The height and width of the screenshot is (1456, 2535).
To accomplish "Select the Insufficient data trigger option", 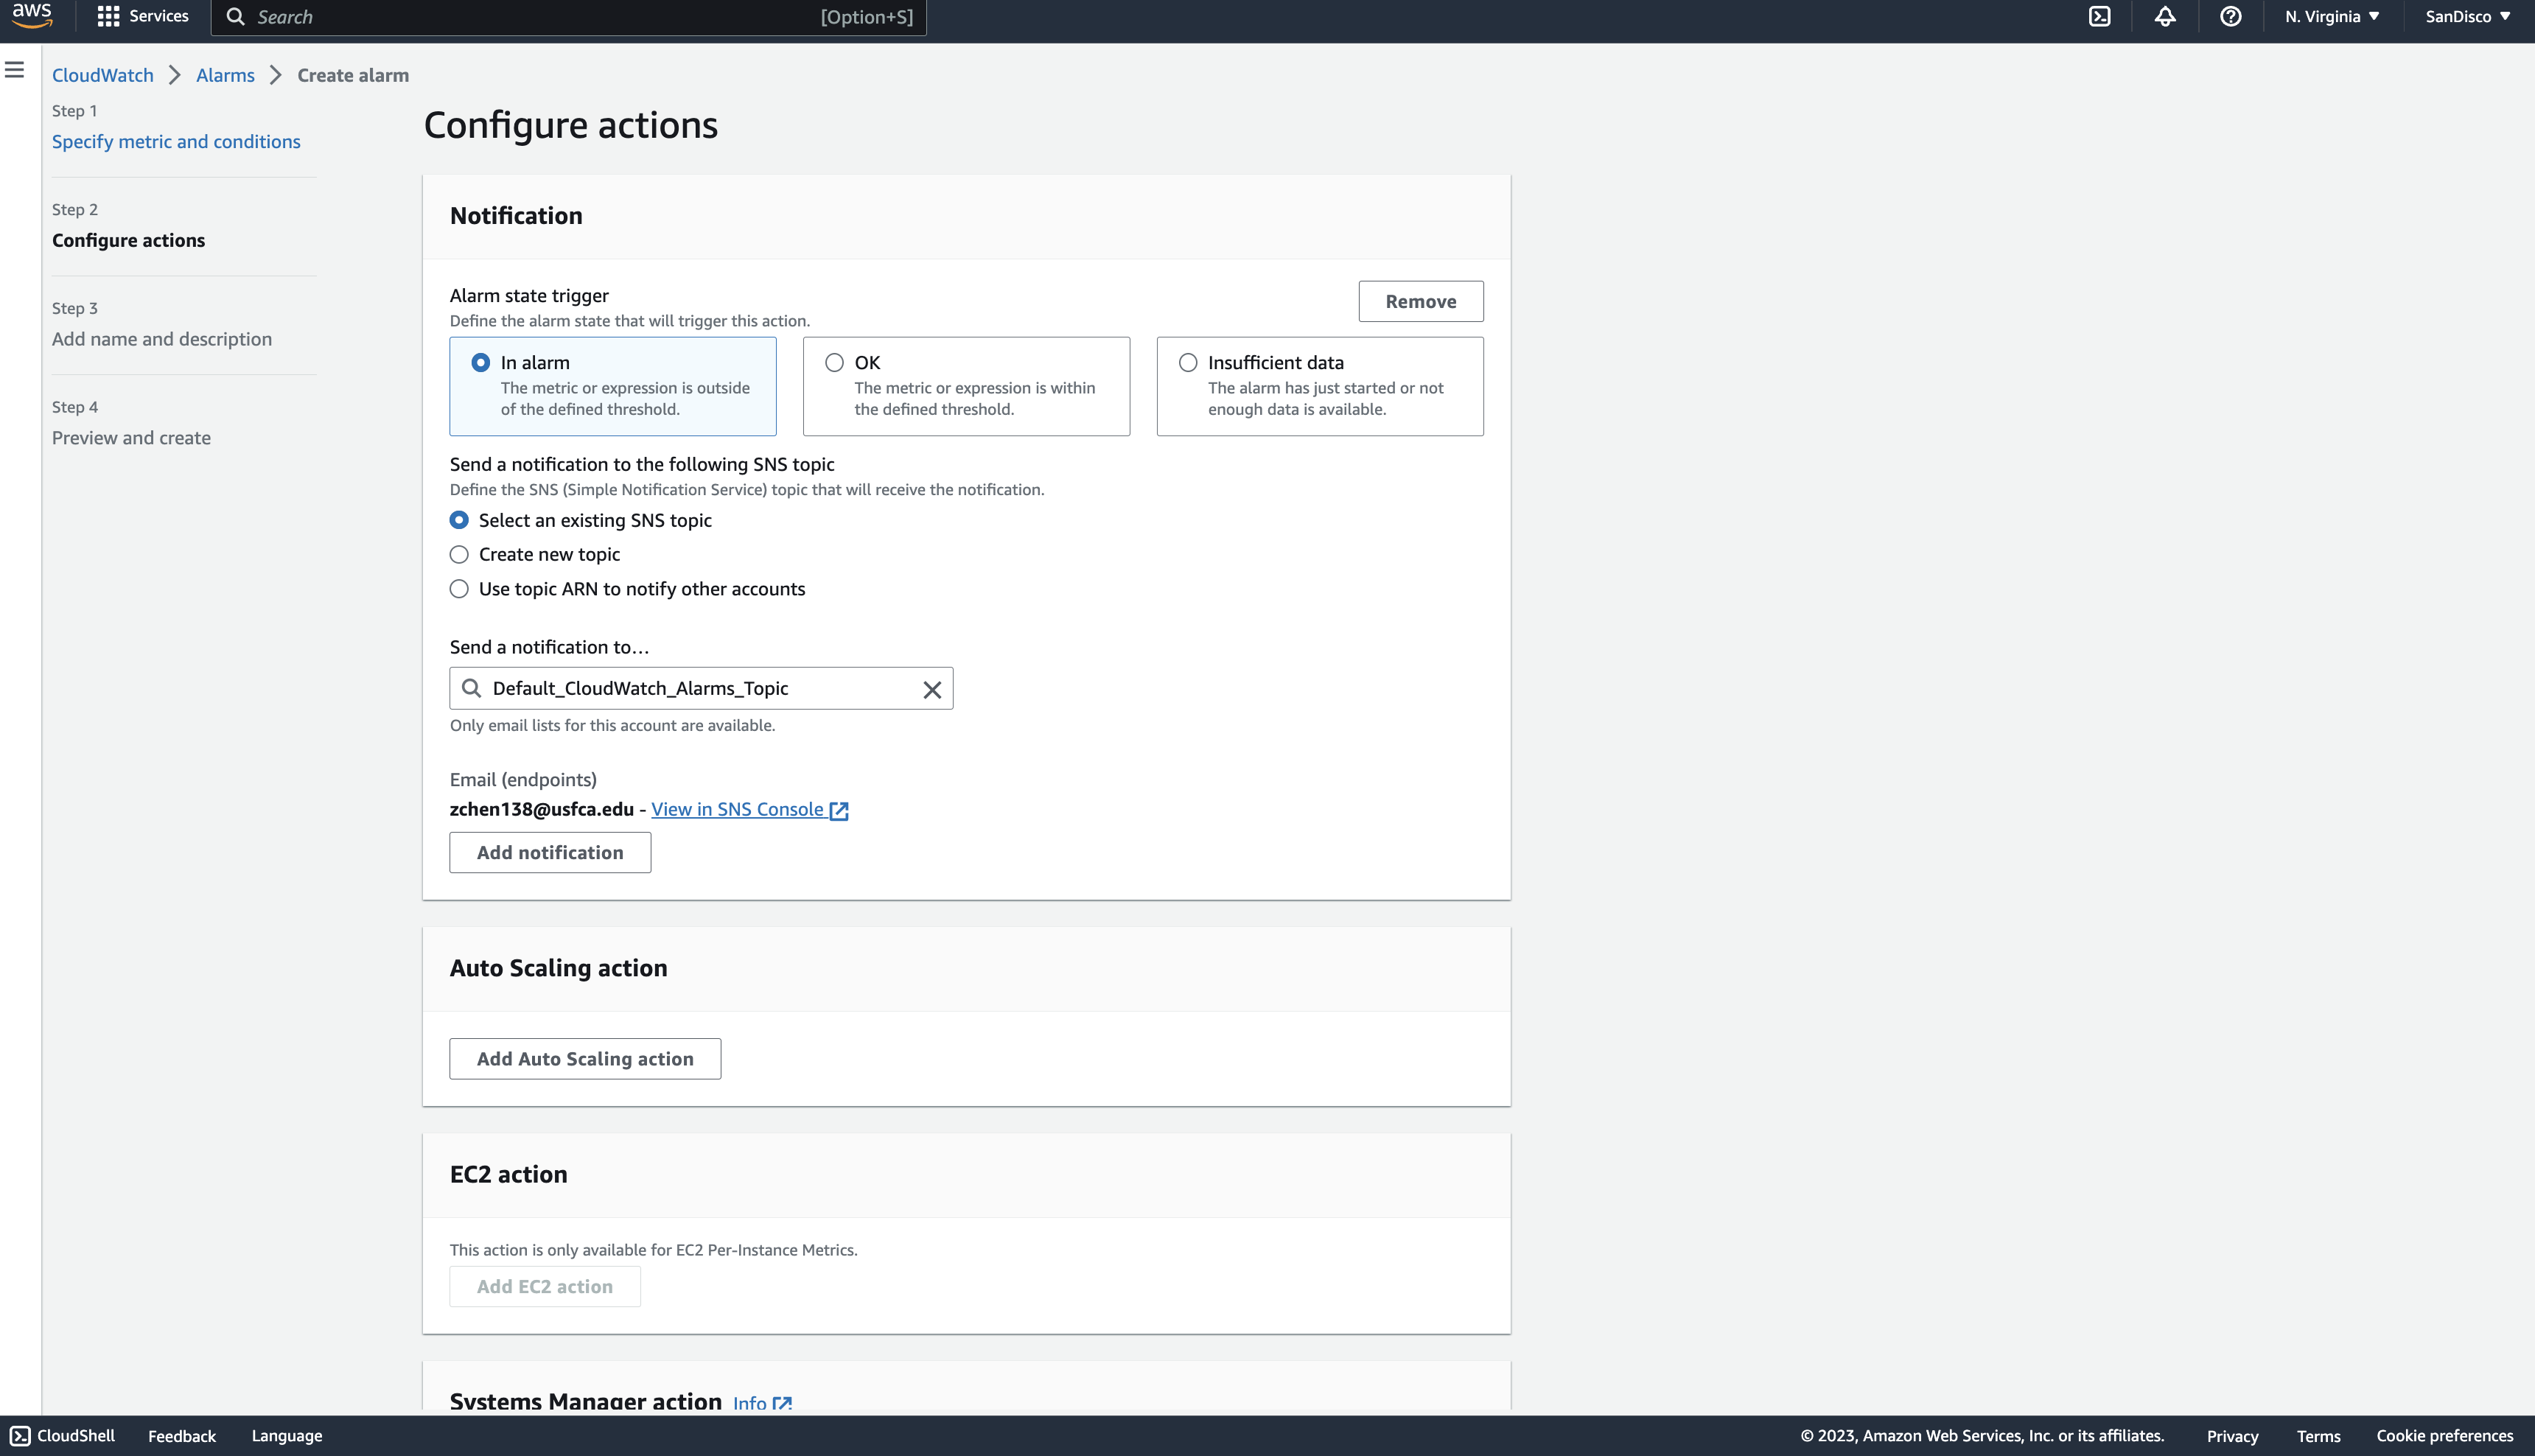I will [1187, 363].
